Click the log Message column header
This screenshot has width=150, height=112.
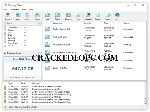click(36, 83)
